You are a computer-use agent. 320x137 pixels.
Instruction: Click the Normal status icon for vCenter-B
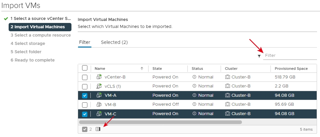(x=194, y=77)
